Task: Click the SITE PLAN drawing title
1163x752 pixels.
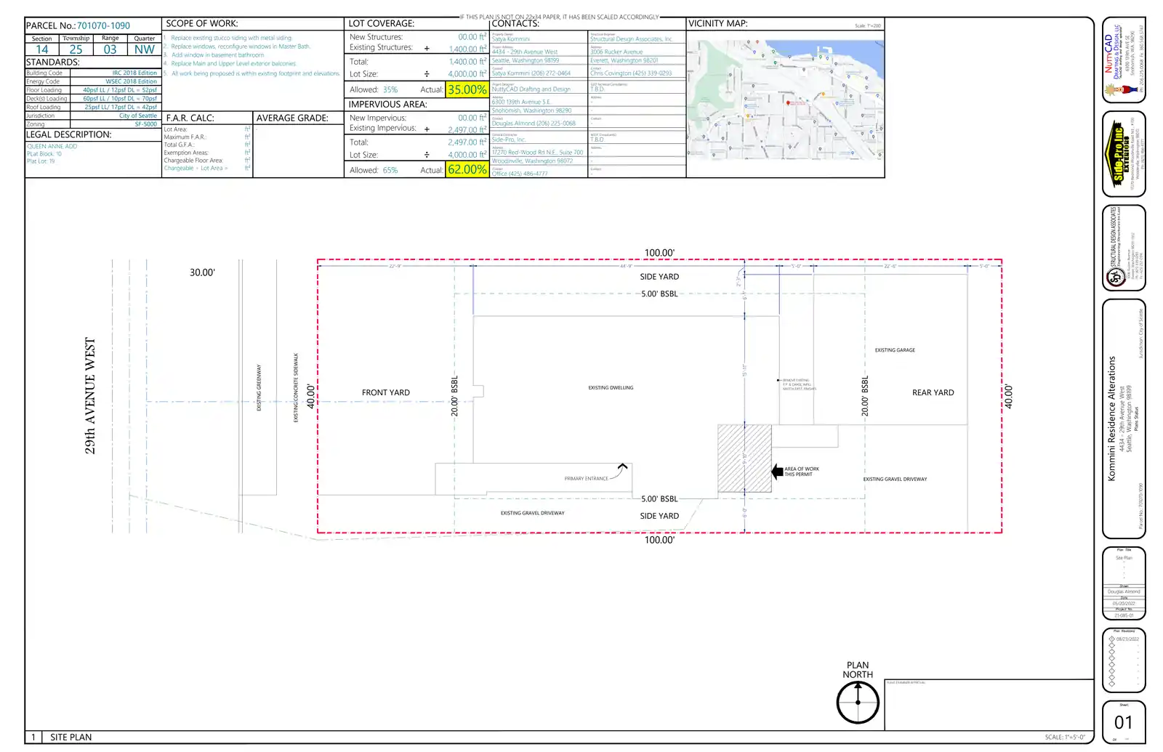Action: click(71, 737)
